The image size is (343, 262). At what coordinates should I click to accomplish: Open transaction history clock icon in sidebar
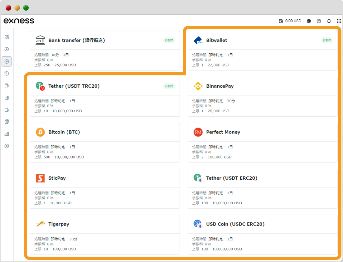click(7, 74)
